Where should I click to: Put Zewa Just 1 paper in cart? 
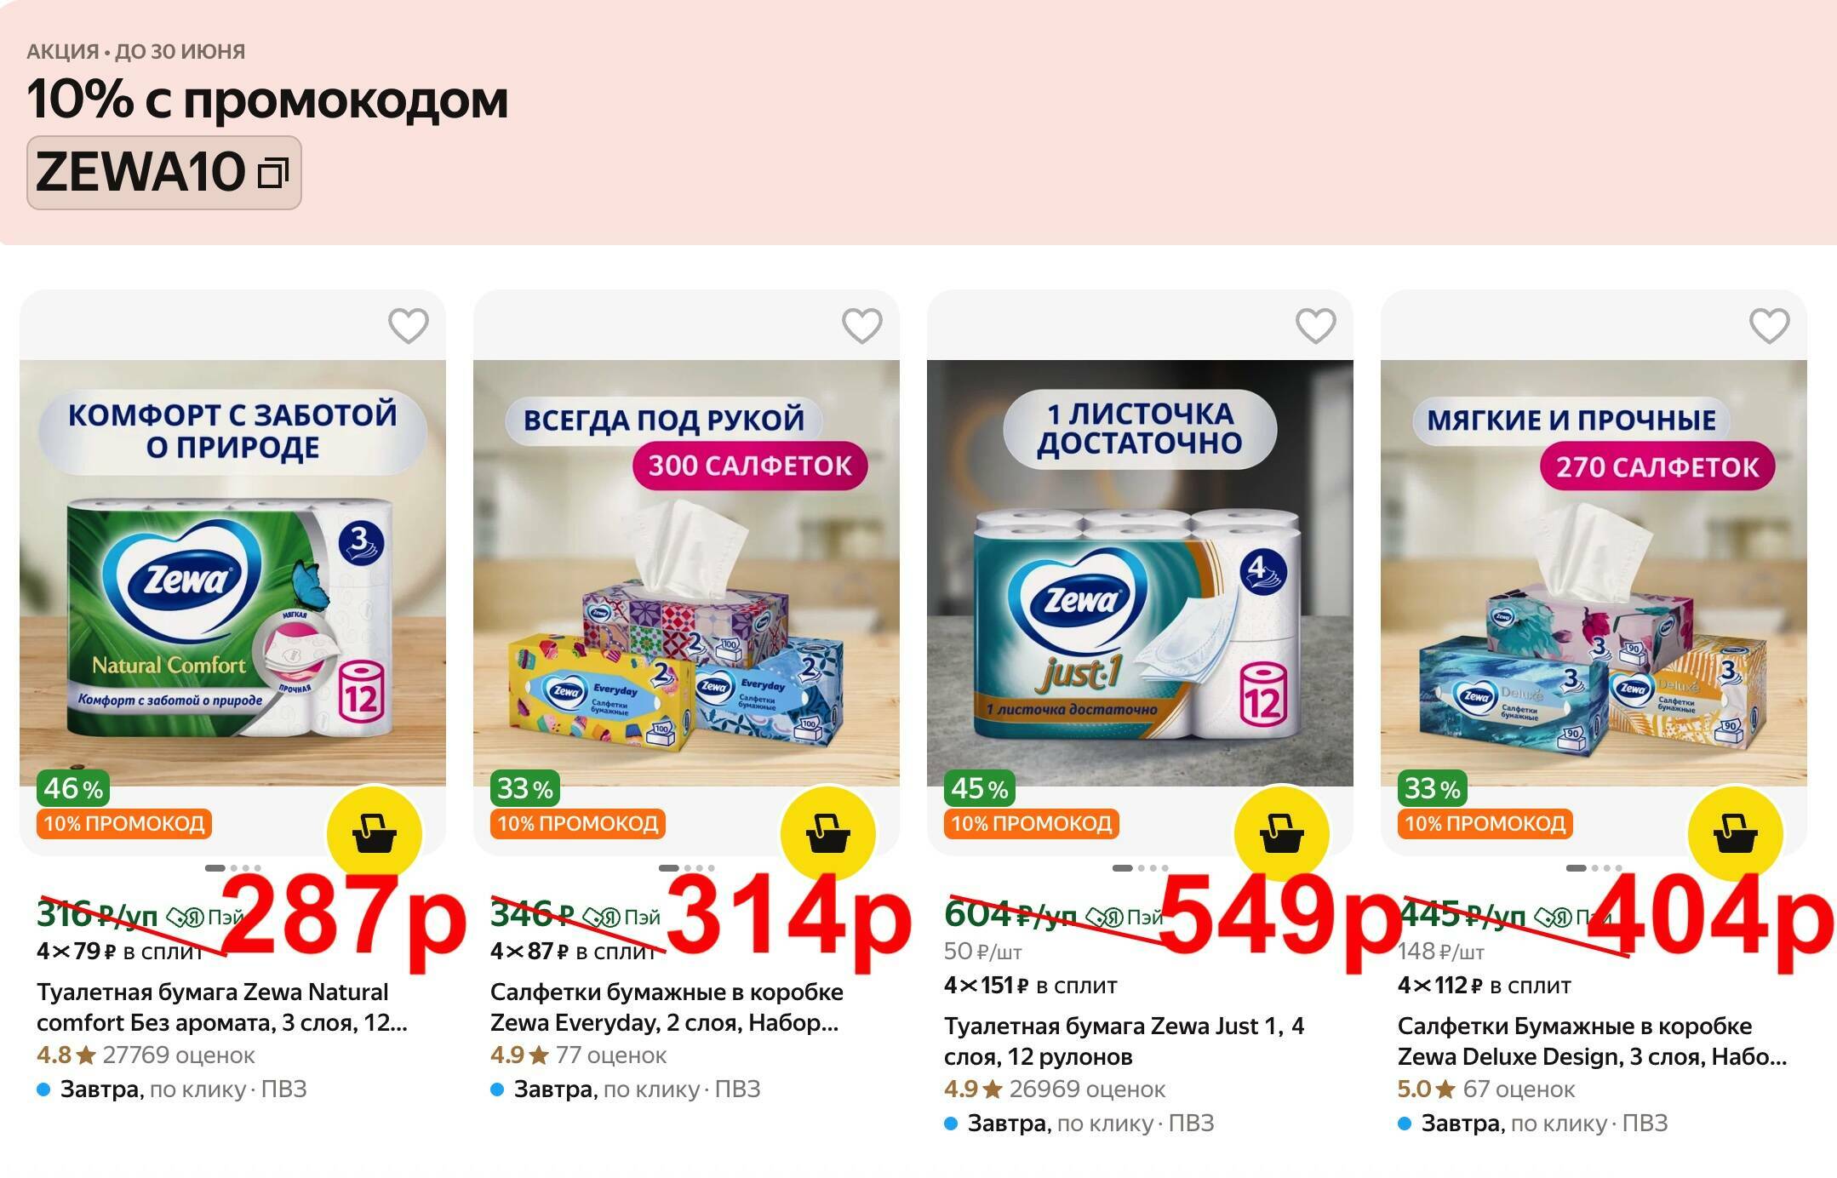pyautogui.click(x=1282, y=834)
